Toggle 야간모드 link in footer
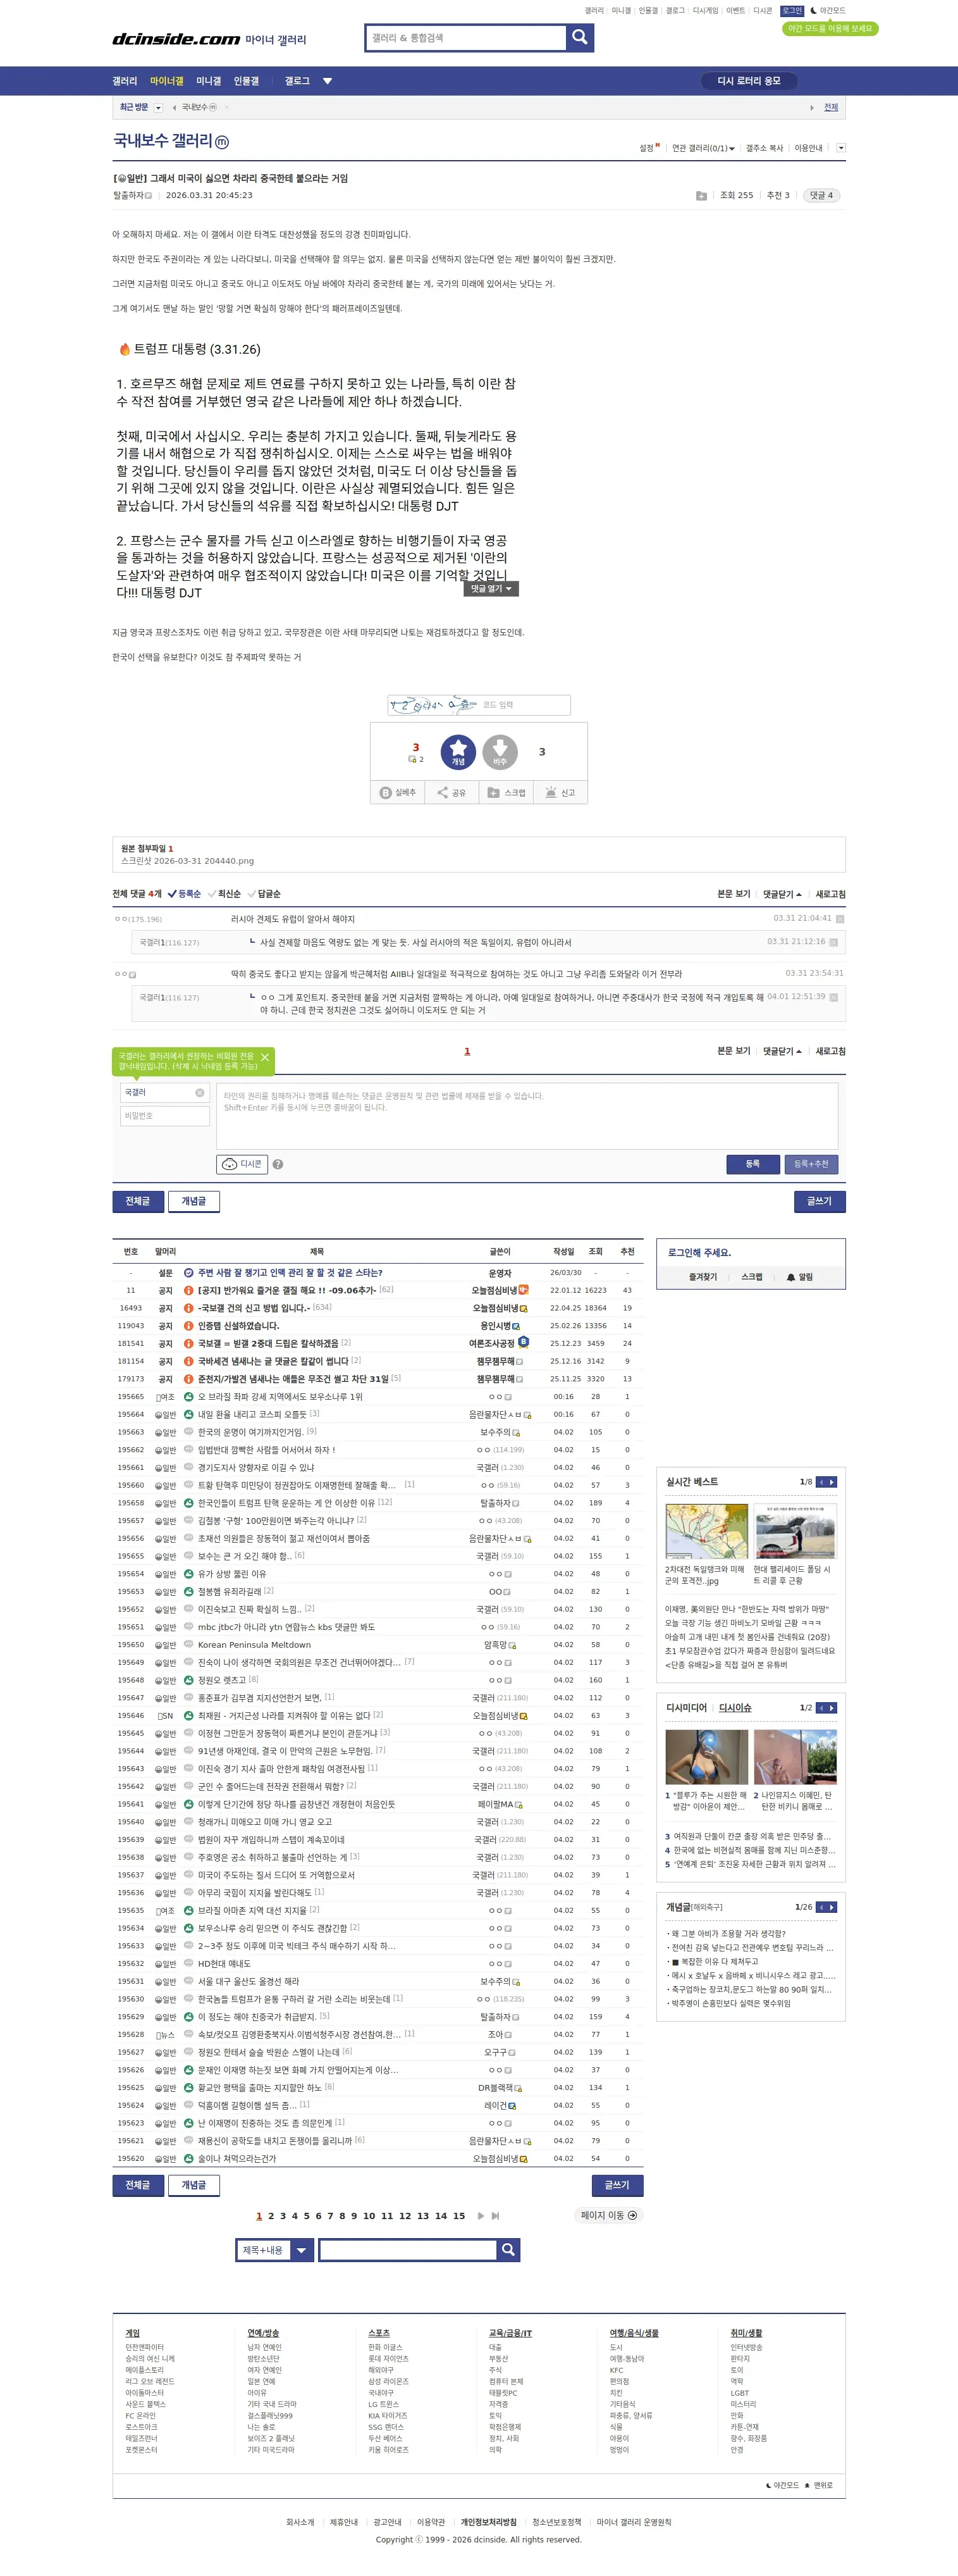 click(782, 2485)
